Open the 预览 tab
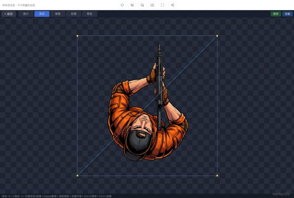The height and width of the screenshot is (198, 294). [89, 14]
